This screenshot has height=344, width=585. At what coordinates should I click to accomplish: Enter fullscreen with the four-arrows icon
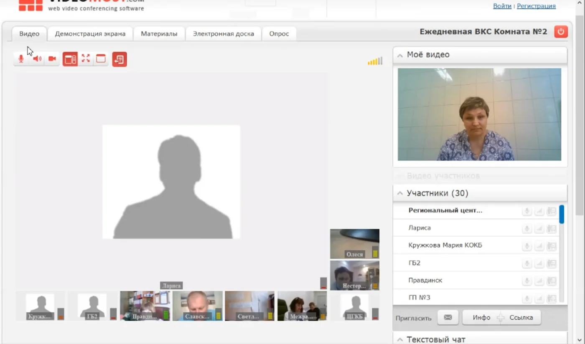tap(86, 59)
